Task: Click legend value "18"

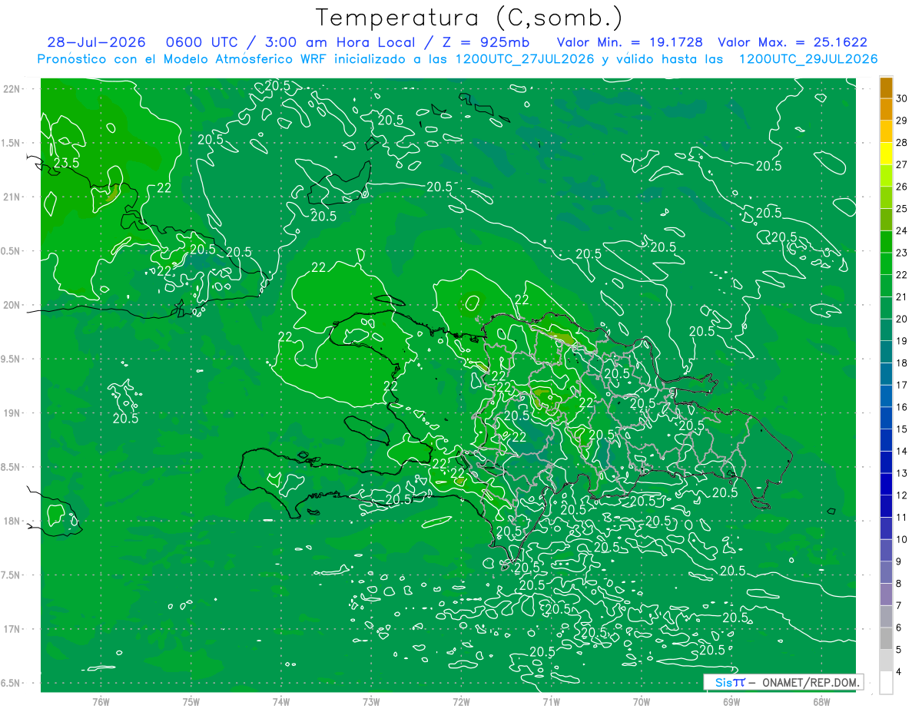Action: 902,363
